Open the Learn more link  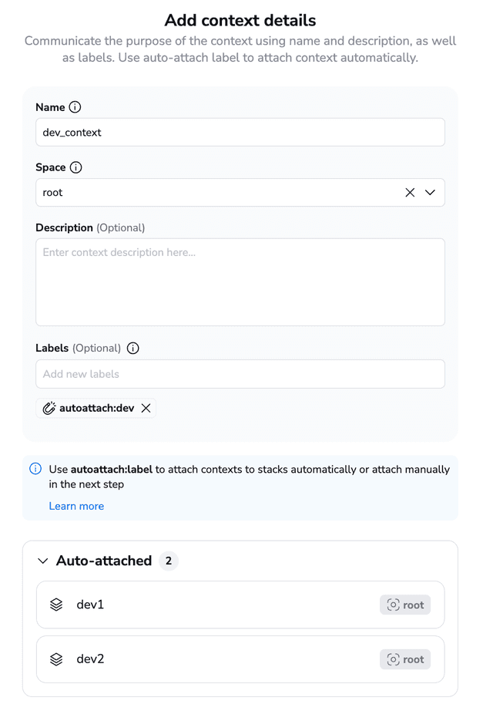click(x=75, y=506)
